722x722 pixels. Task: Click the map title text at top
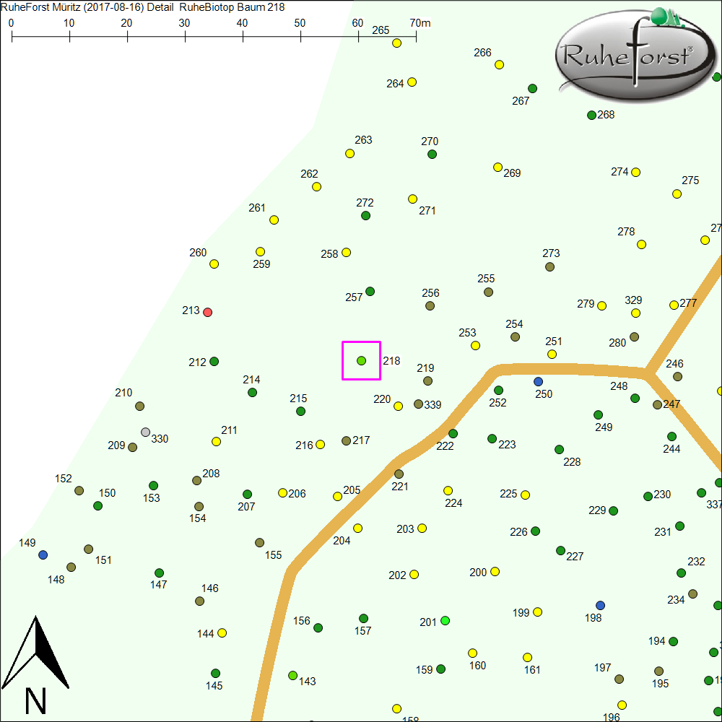[143, 7]
